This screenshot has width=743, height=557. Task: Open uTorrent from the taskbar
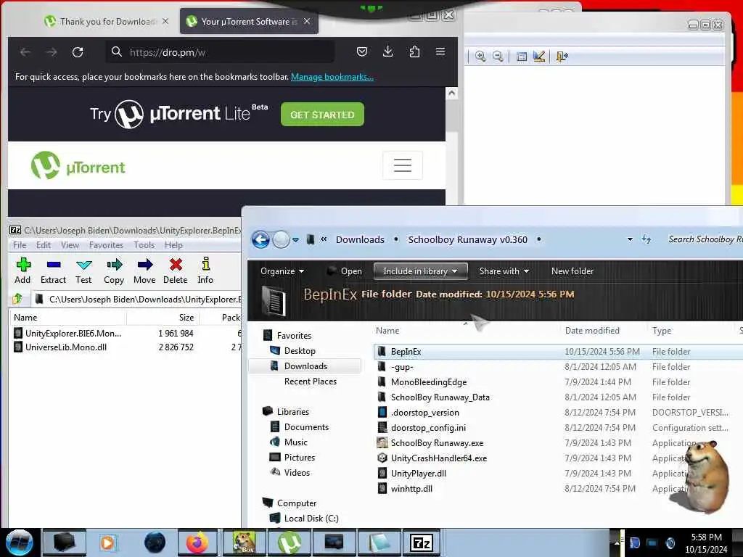289,542
